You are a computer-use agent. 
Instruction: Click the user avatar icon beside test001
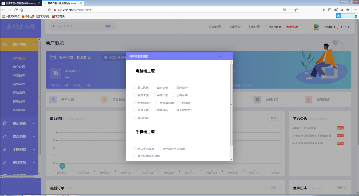coord(317,27)
